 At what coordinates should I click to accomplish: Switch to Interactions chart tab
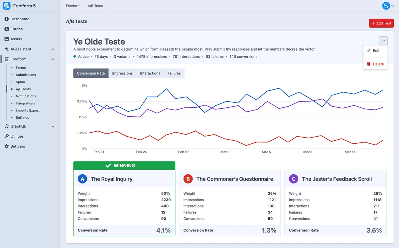click(x=150, y=73)
